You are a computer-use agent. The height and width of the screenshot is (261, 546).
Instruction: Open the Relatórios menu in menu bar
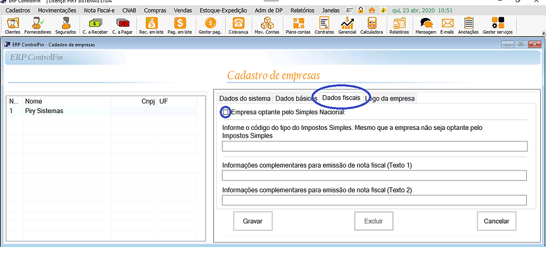[302, 10]
